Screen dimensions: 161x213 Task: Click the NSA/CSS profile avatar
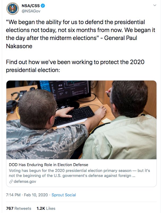click(11, 8)
